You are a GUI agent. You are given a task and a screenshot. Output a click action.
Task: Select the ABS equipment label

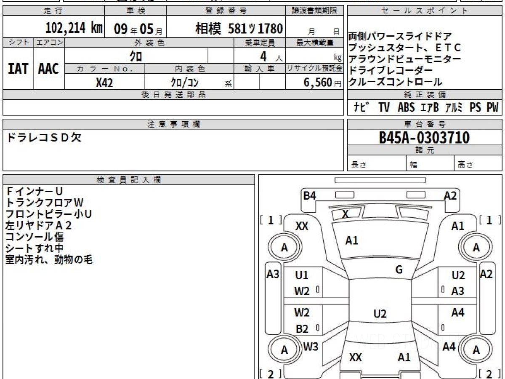[406, 108]
